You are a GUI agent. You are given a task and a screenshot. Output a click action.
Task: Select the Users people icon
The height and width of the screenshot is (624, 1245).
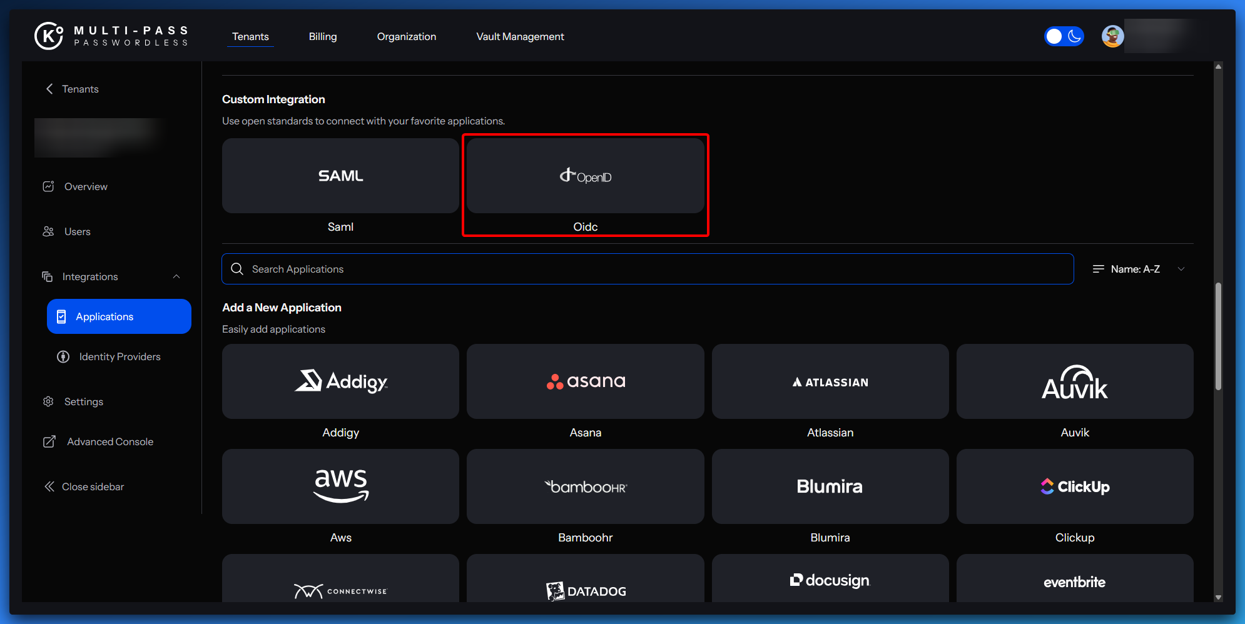coord(48,231)
